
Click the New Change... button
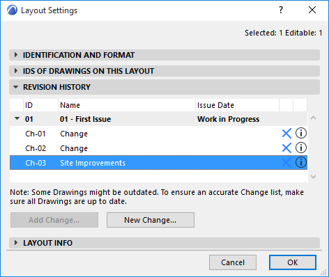point(151,220)
